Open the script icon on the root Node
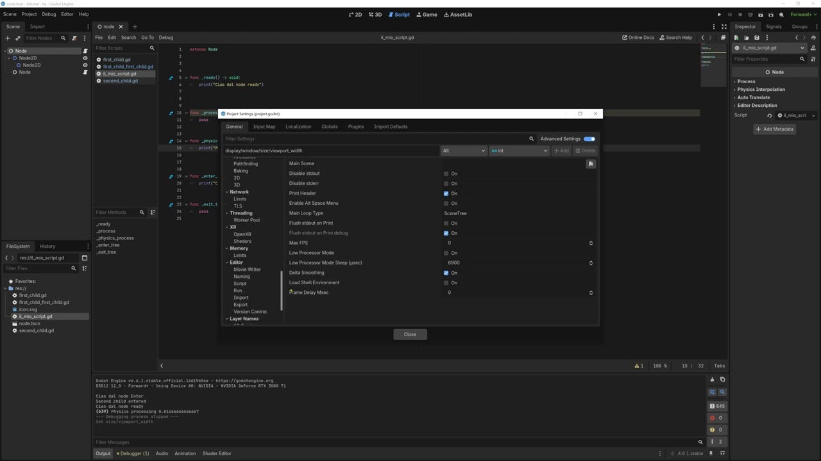Screen dimensions: 821x461 point(85,51)
